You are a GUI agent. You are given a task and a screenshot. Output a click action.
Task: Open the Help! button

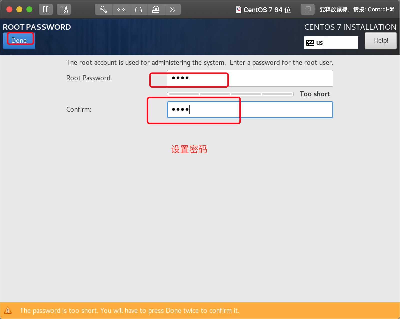381,41
